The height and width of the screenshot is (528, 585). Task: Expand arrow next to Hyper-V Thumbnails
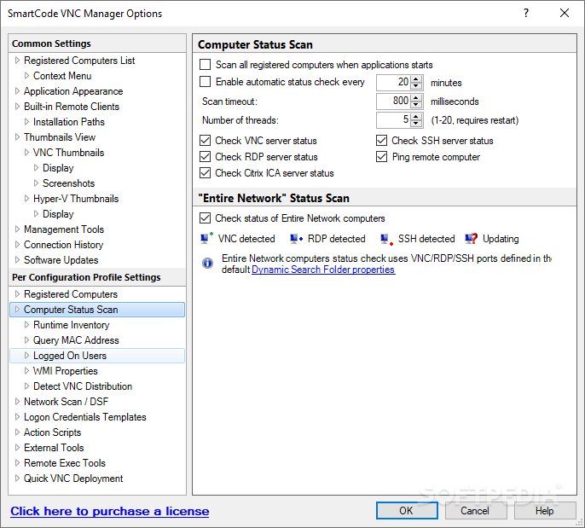(x=26, y=198)
